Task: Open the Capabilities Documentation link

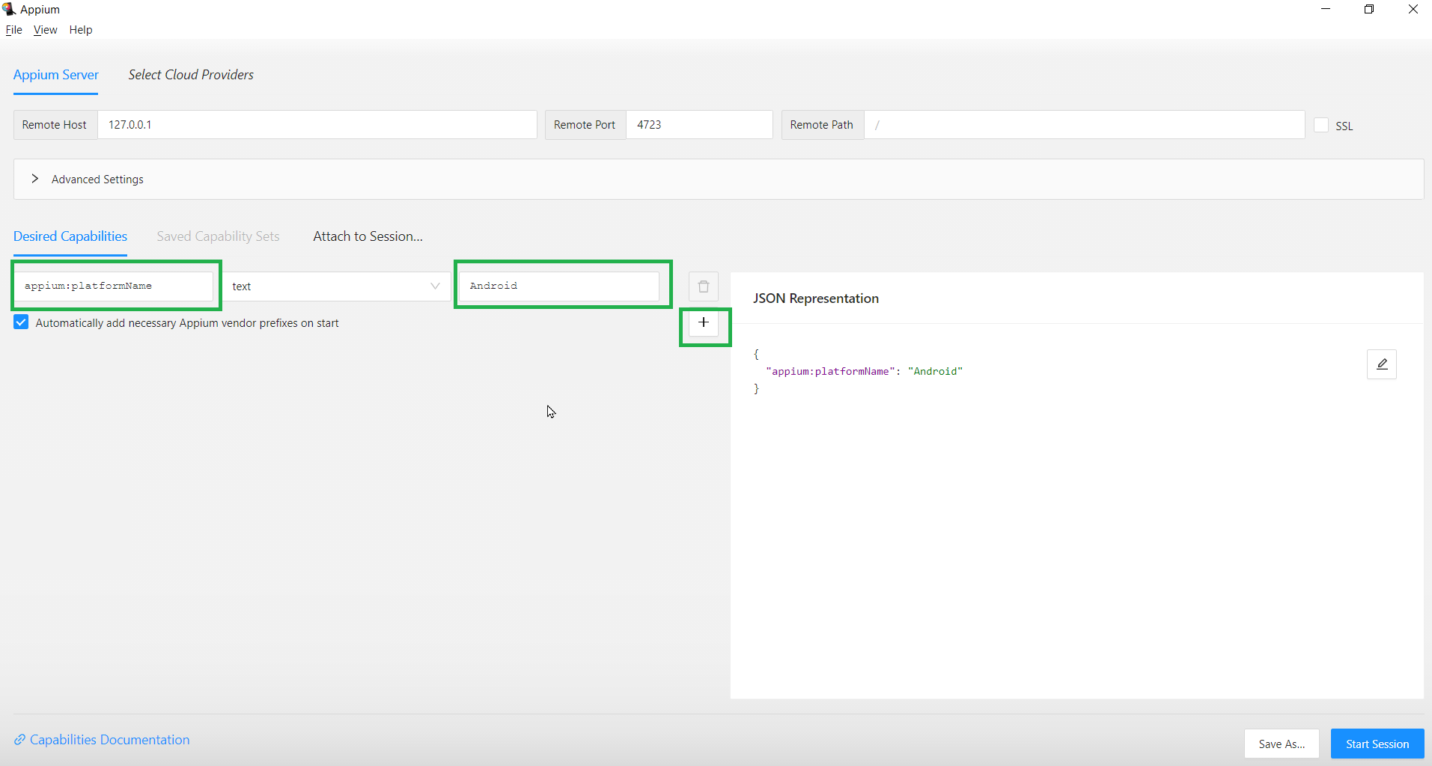Action: coord(109,739)
